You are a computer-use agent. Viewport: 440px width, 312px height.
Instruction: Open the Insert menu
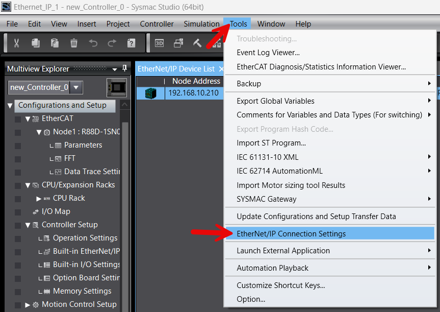tap(87, 24)
